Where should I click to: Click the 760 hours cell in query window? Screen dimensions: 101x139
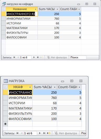(x=49, y=19)
